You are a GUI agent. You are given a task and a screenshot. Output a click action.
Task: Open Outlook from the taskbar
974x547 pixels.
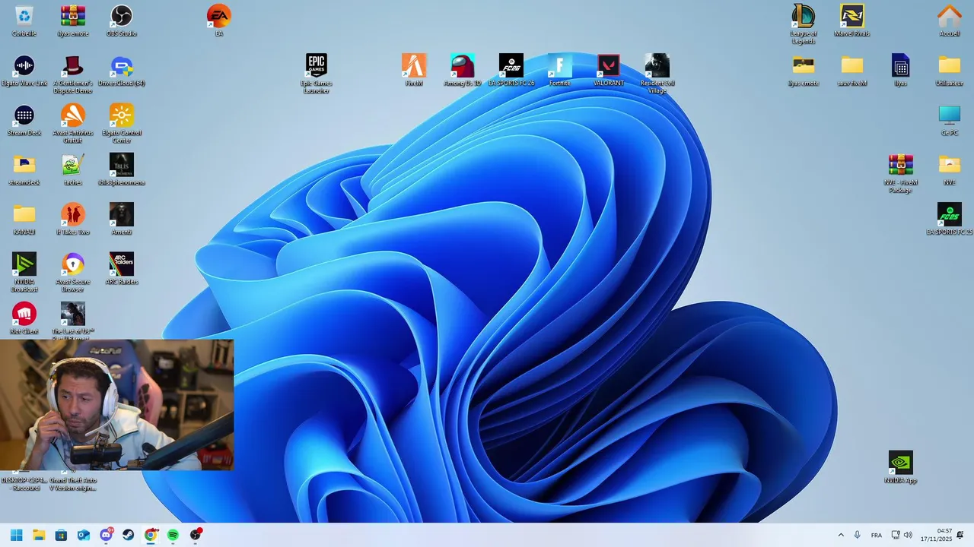coord(84,535)
